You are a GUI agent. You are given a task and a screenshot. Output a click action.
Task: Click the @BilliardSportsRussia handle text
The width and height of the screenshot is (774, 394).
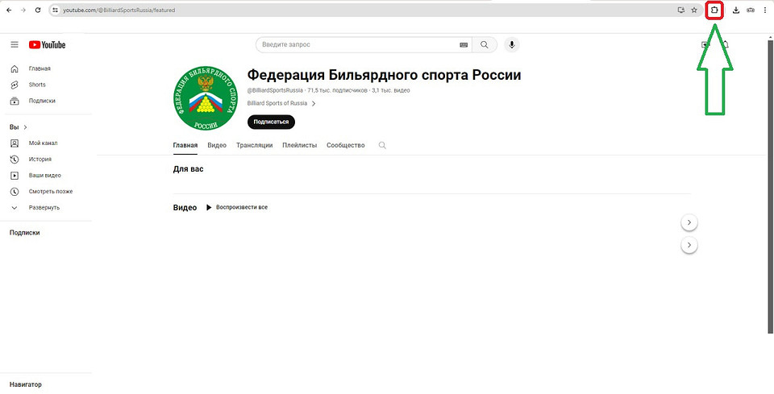click(x=275, y=91)
